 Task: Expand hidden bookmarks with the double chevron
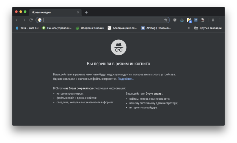189,28
